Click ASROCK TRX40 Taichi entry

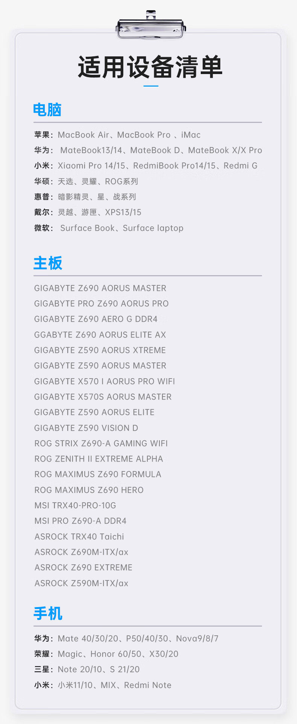click(79, 537)
